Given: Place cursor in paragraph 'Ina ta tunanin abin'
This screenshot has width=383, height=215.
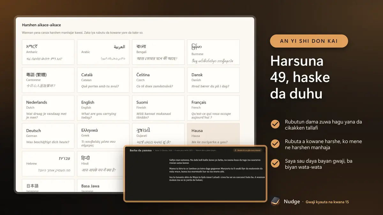Looking at the screenshot, I should tap(217, 178).
